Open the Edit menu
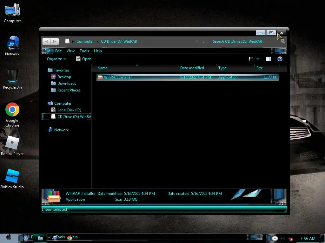This screenshot has width=325, height=243. pos(58,51)
